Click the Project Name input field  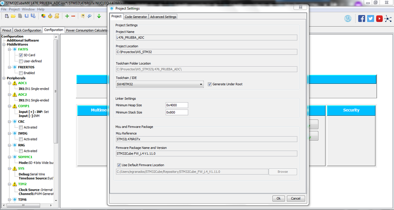pyautogui.click(x=206, y=38)
